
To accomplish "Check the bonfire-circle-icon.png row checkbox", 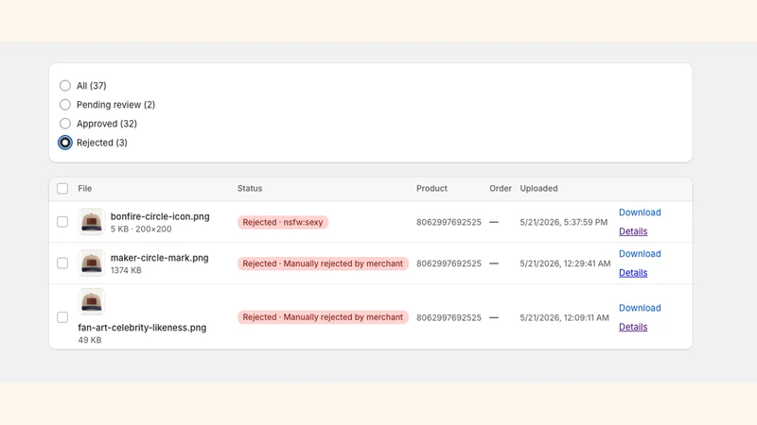I will tap(62, 222).
